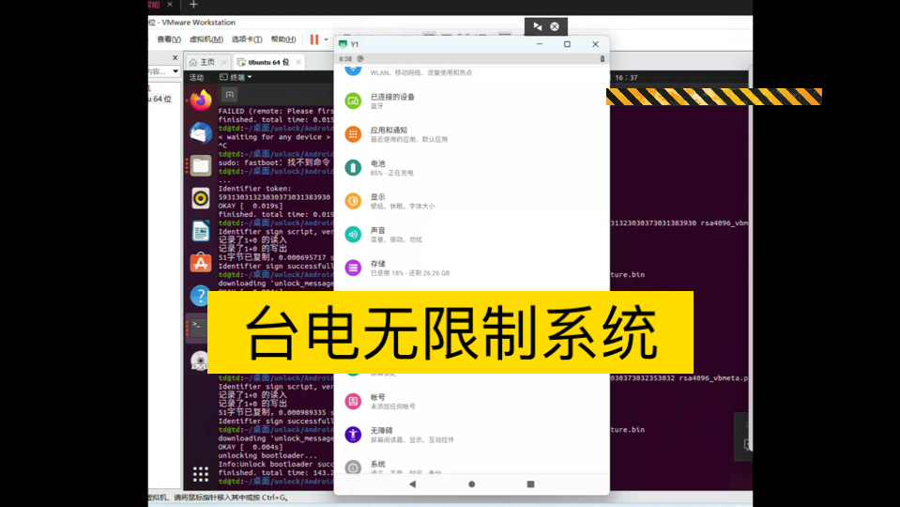
Task: Add a new tab in top bar
Action: 193,5
